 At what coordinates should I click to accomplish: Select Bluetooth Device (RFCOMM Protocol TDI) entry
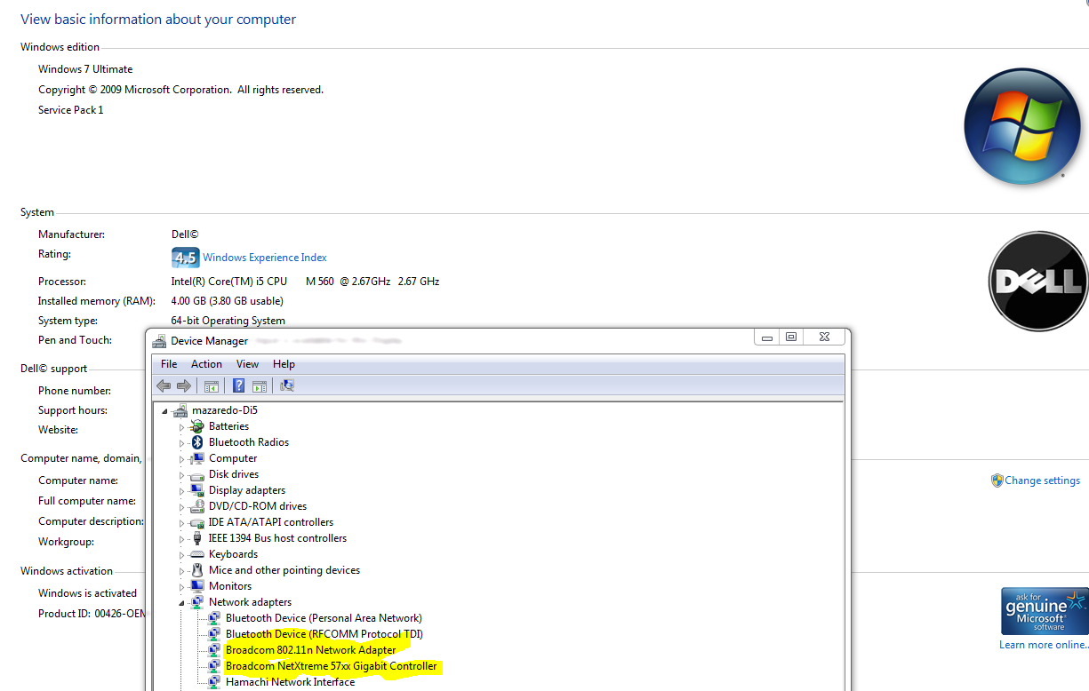click(324, 634)
